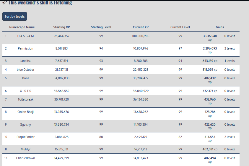The height and width of the screenshot is (166, 249).
Task: Open the Permission player entry
Action: 25,48
